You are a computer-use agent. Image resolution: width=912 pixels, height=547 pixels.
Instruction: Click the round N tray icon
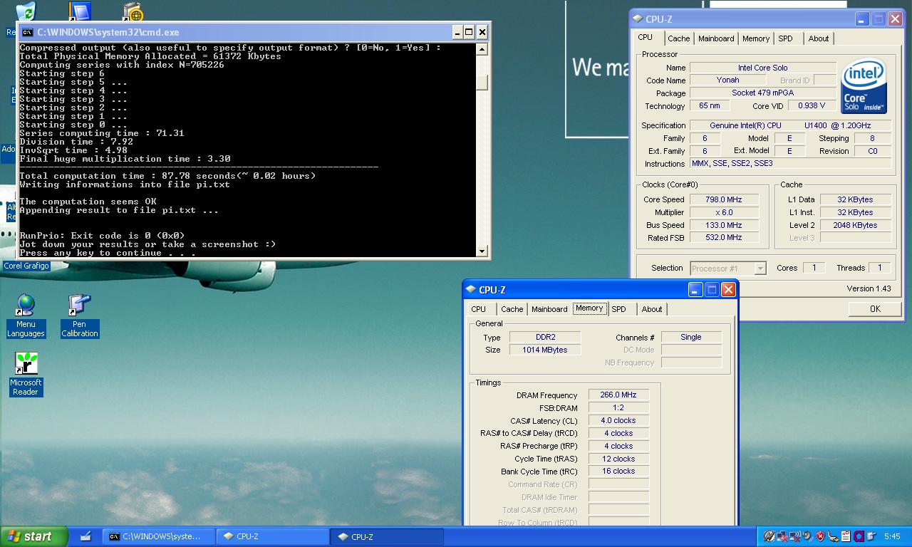[769, 536]
